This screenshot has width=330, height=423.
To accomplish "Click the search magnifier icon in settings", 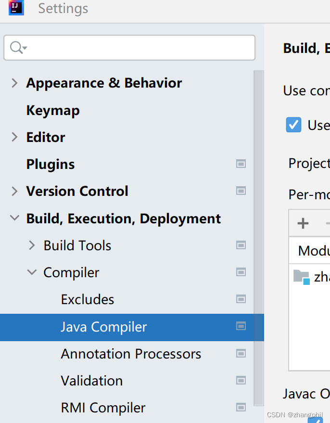I will (x=18, y=48).
